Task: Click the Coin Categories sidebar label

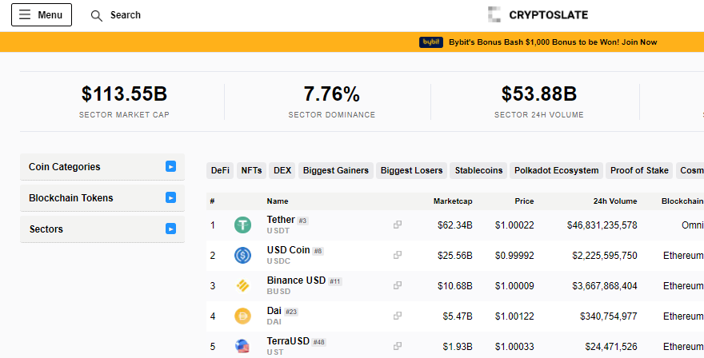Action: coord(65,167)
